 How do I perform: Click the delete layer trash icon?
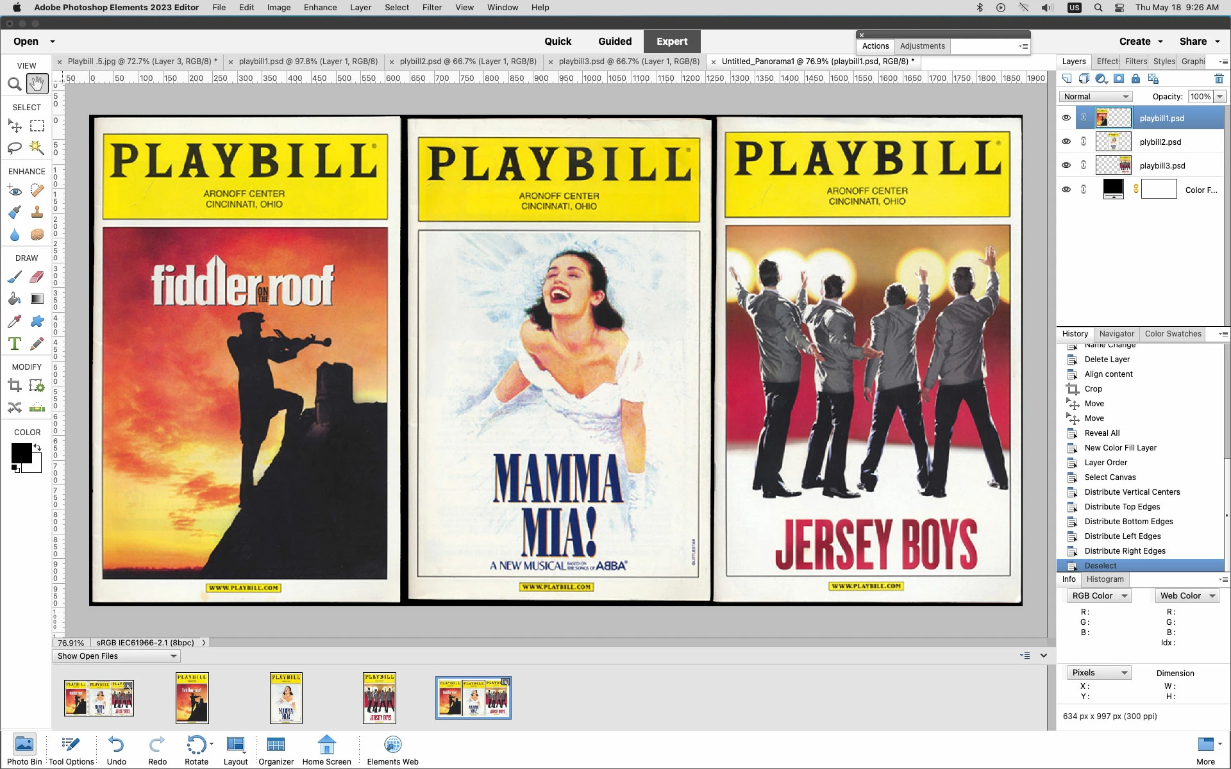pyautogui.click(x=1219, y=79)
